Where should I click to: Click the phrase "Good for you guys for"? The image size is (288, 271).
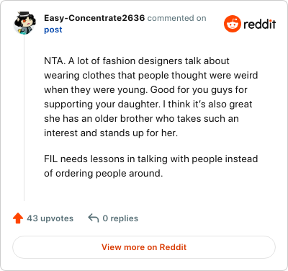(199, 90)
